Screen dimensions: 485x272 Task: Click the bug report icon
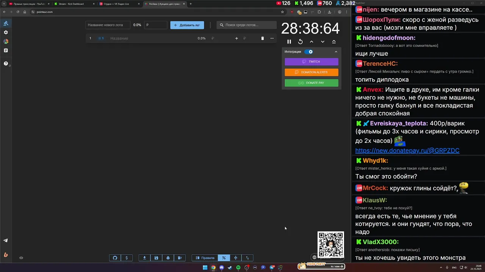tap(168, 258)
